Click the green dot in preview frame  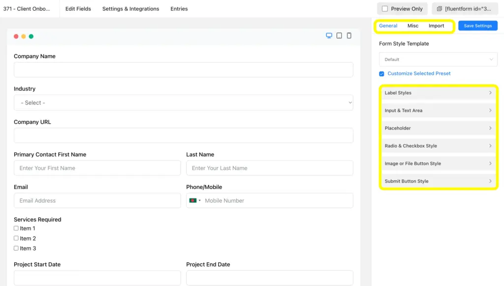(31, 36)
